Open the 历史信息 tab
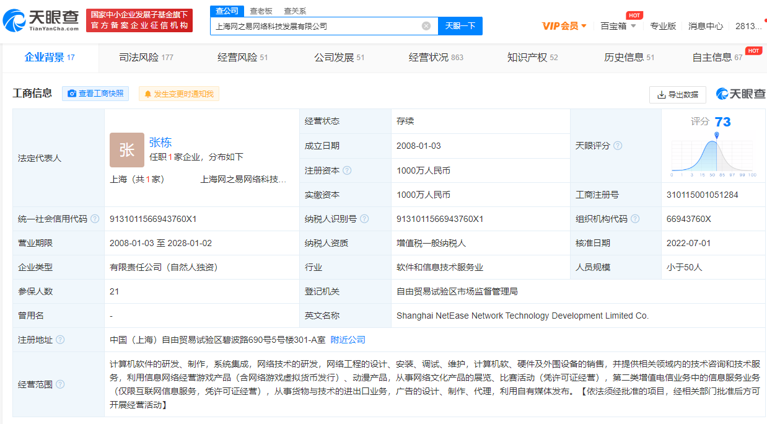 click(629, 58)
